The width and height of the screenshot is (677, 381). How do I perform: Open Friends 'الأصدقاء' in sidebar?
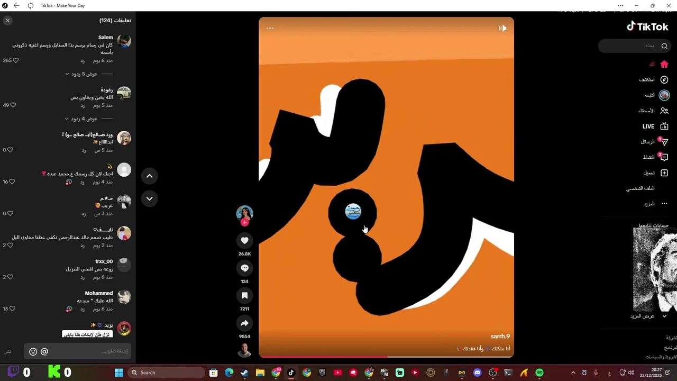point(653,111)
